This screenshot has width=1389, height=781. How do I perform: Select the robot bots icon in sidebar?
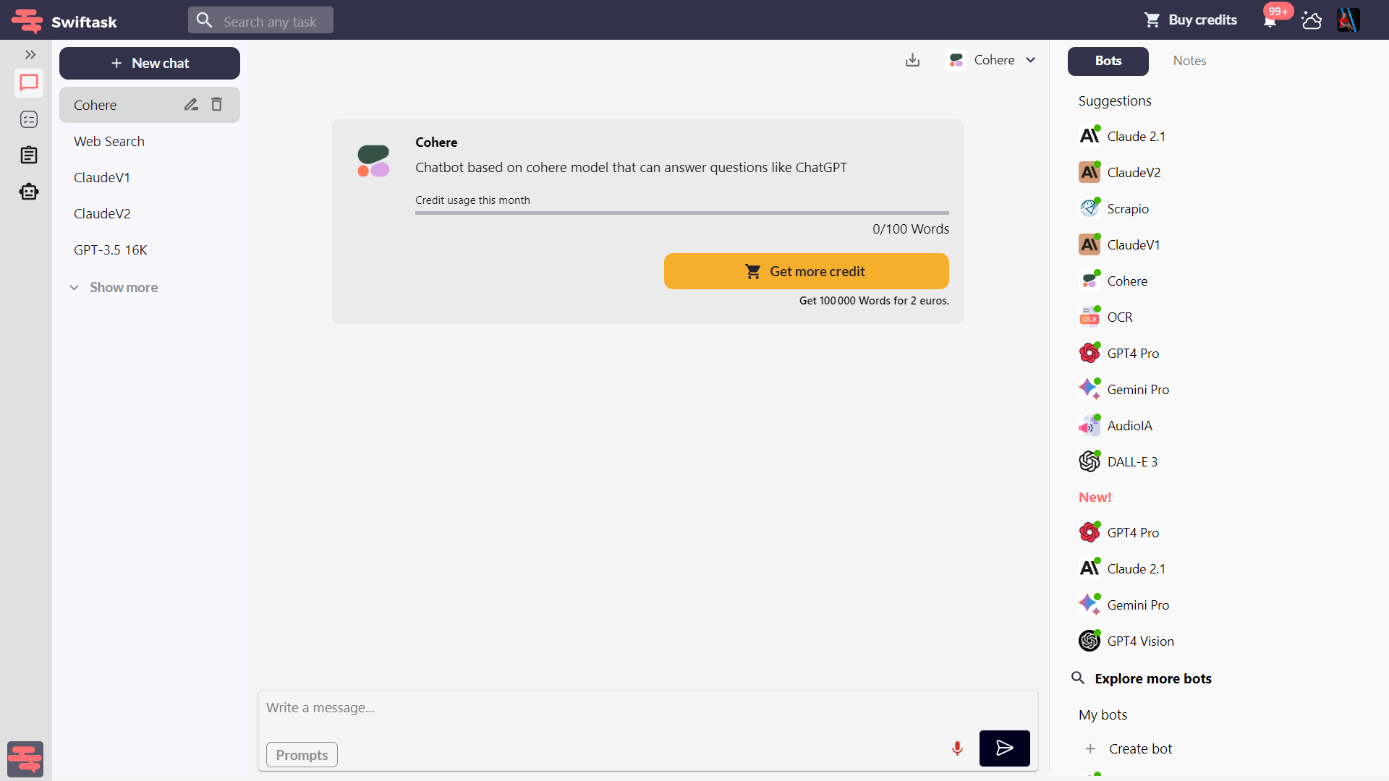click(29, 191)
